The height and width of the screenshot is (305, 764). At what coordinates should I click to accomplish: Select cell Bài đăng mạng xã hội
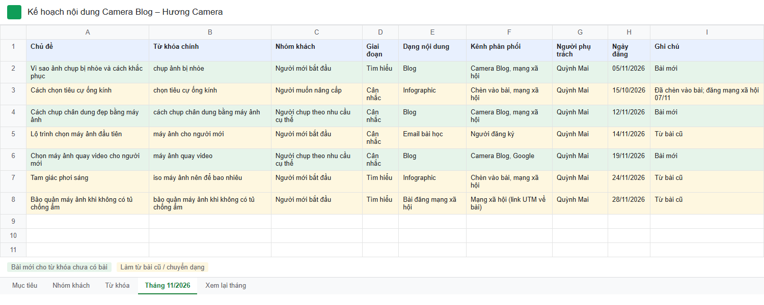pos(432,203)
